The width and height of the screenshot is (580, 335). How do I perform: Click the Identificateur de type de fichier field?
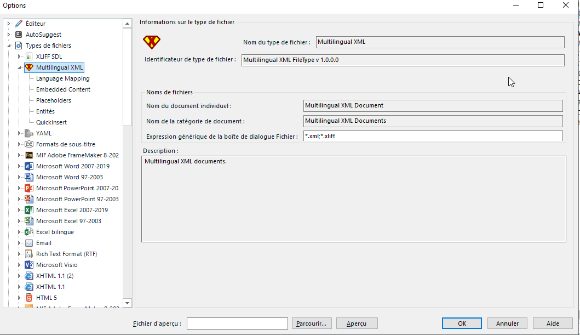tap(403, 60)
